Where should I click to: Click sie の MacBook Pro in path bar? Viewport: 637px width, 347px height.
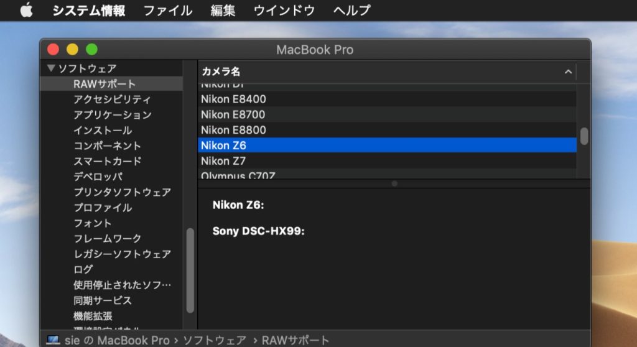(117, 340)
